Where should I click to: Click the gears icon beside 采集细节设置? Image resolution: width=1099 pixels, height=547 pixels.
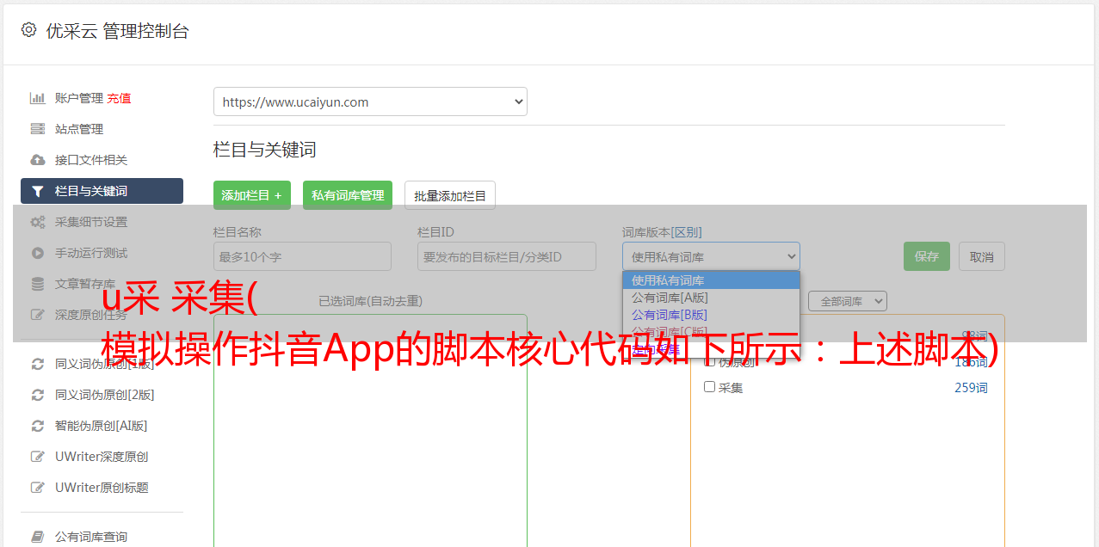[x=37, y=222]
